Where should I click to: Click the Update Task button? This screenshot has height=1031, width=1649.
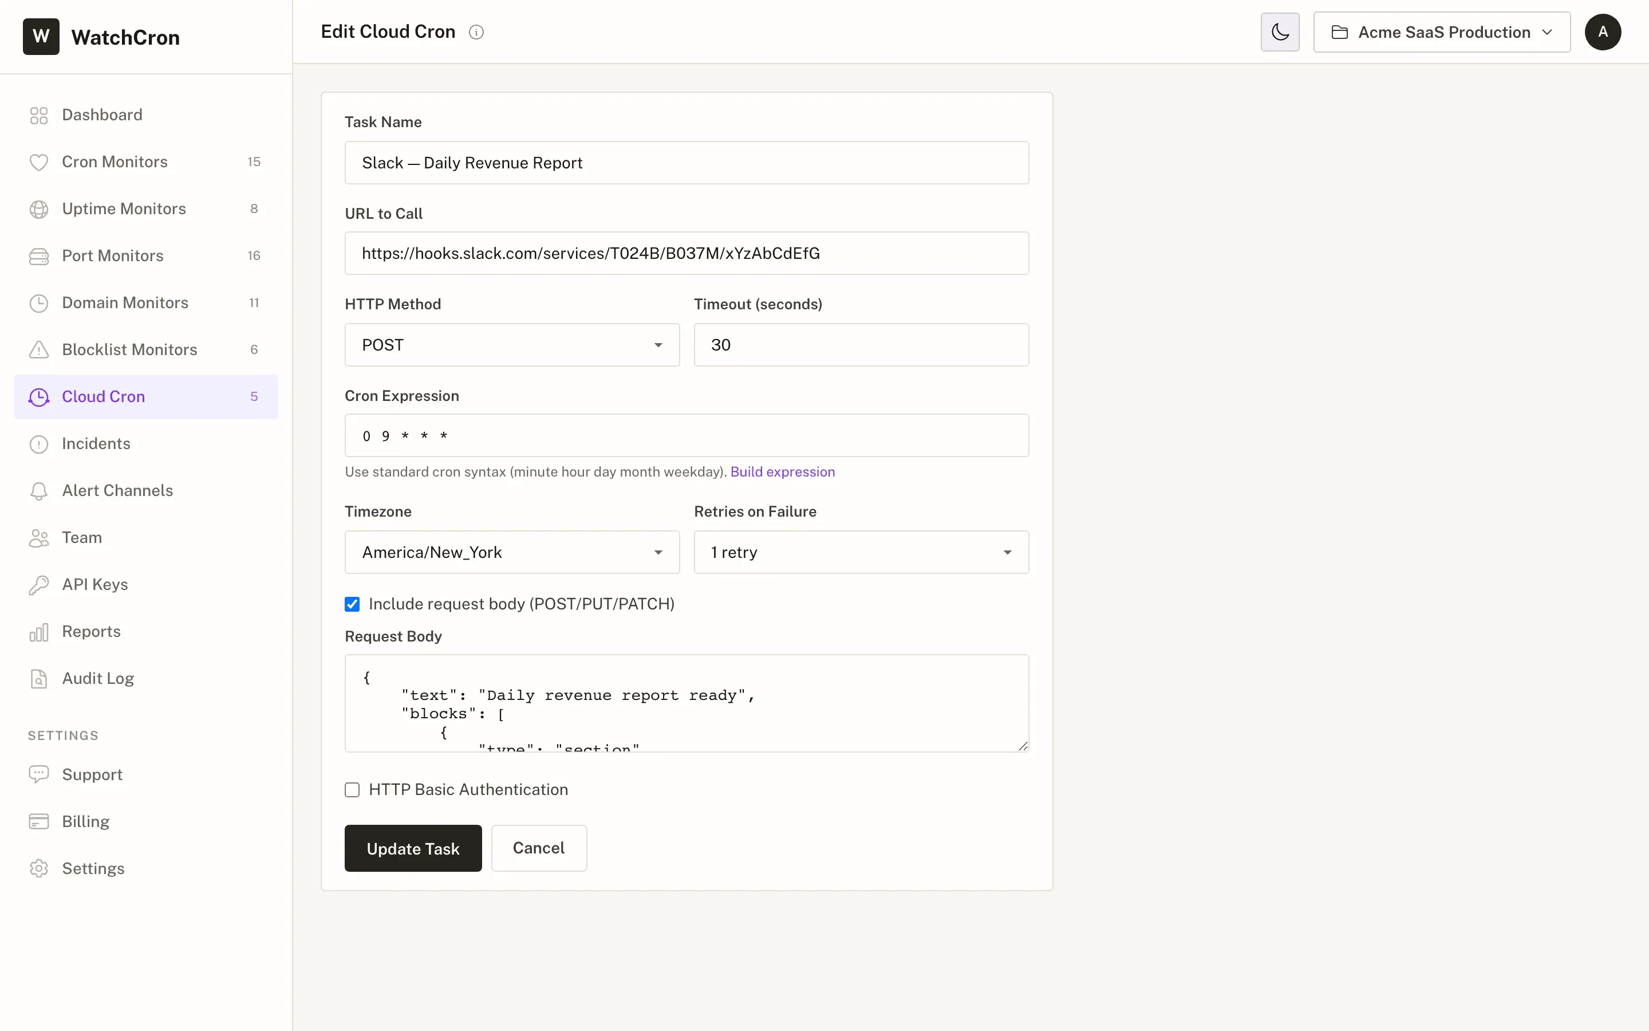pos(413,848)
